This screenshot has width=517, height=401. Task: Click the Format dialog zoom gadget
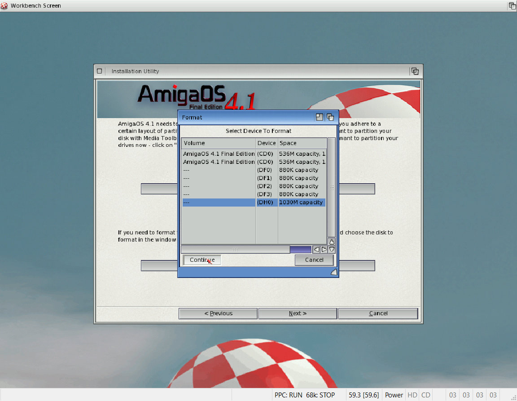pos(319,117)
